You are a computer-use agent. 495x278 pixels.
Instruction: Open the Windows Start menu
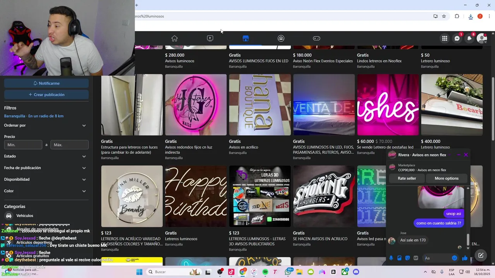(x=139, y=272)
